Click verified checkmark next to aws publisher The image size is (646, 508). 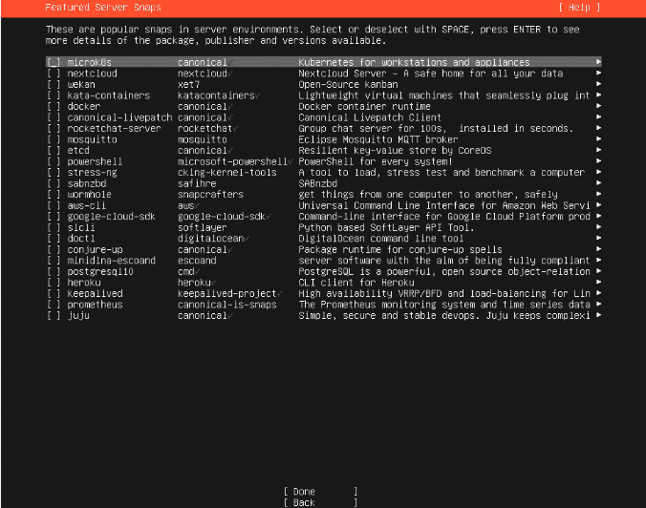(x=198, y=205)
